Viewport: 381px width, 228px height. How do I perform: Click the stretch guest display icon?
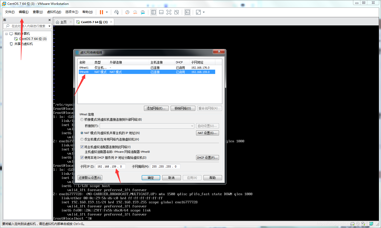[x=198, y=12]
